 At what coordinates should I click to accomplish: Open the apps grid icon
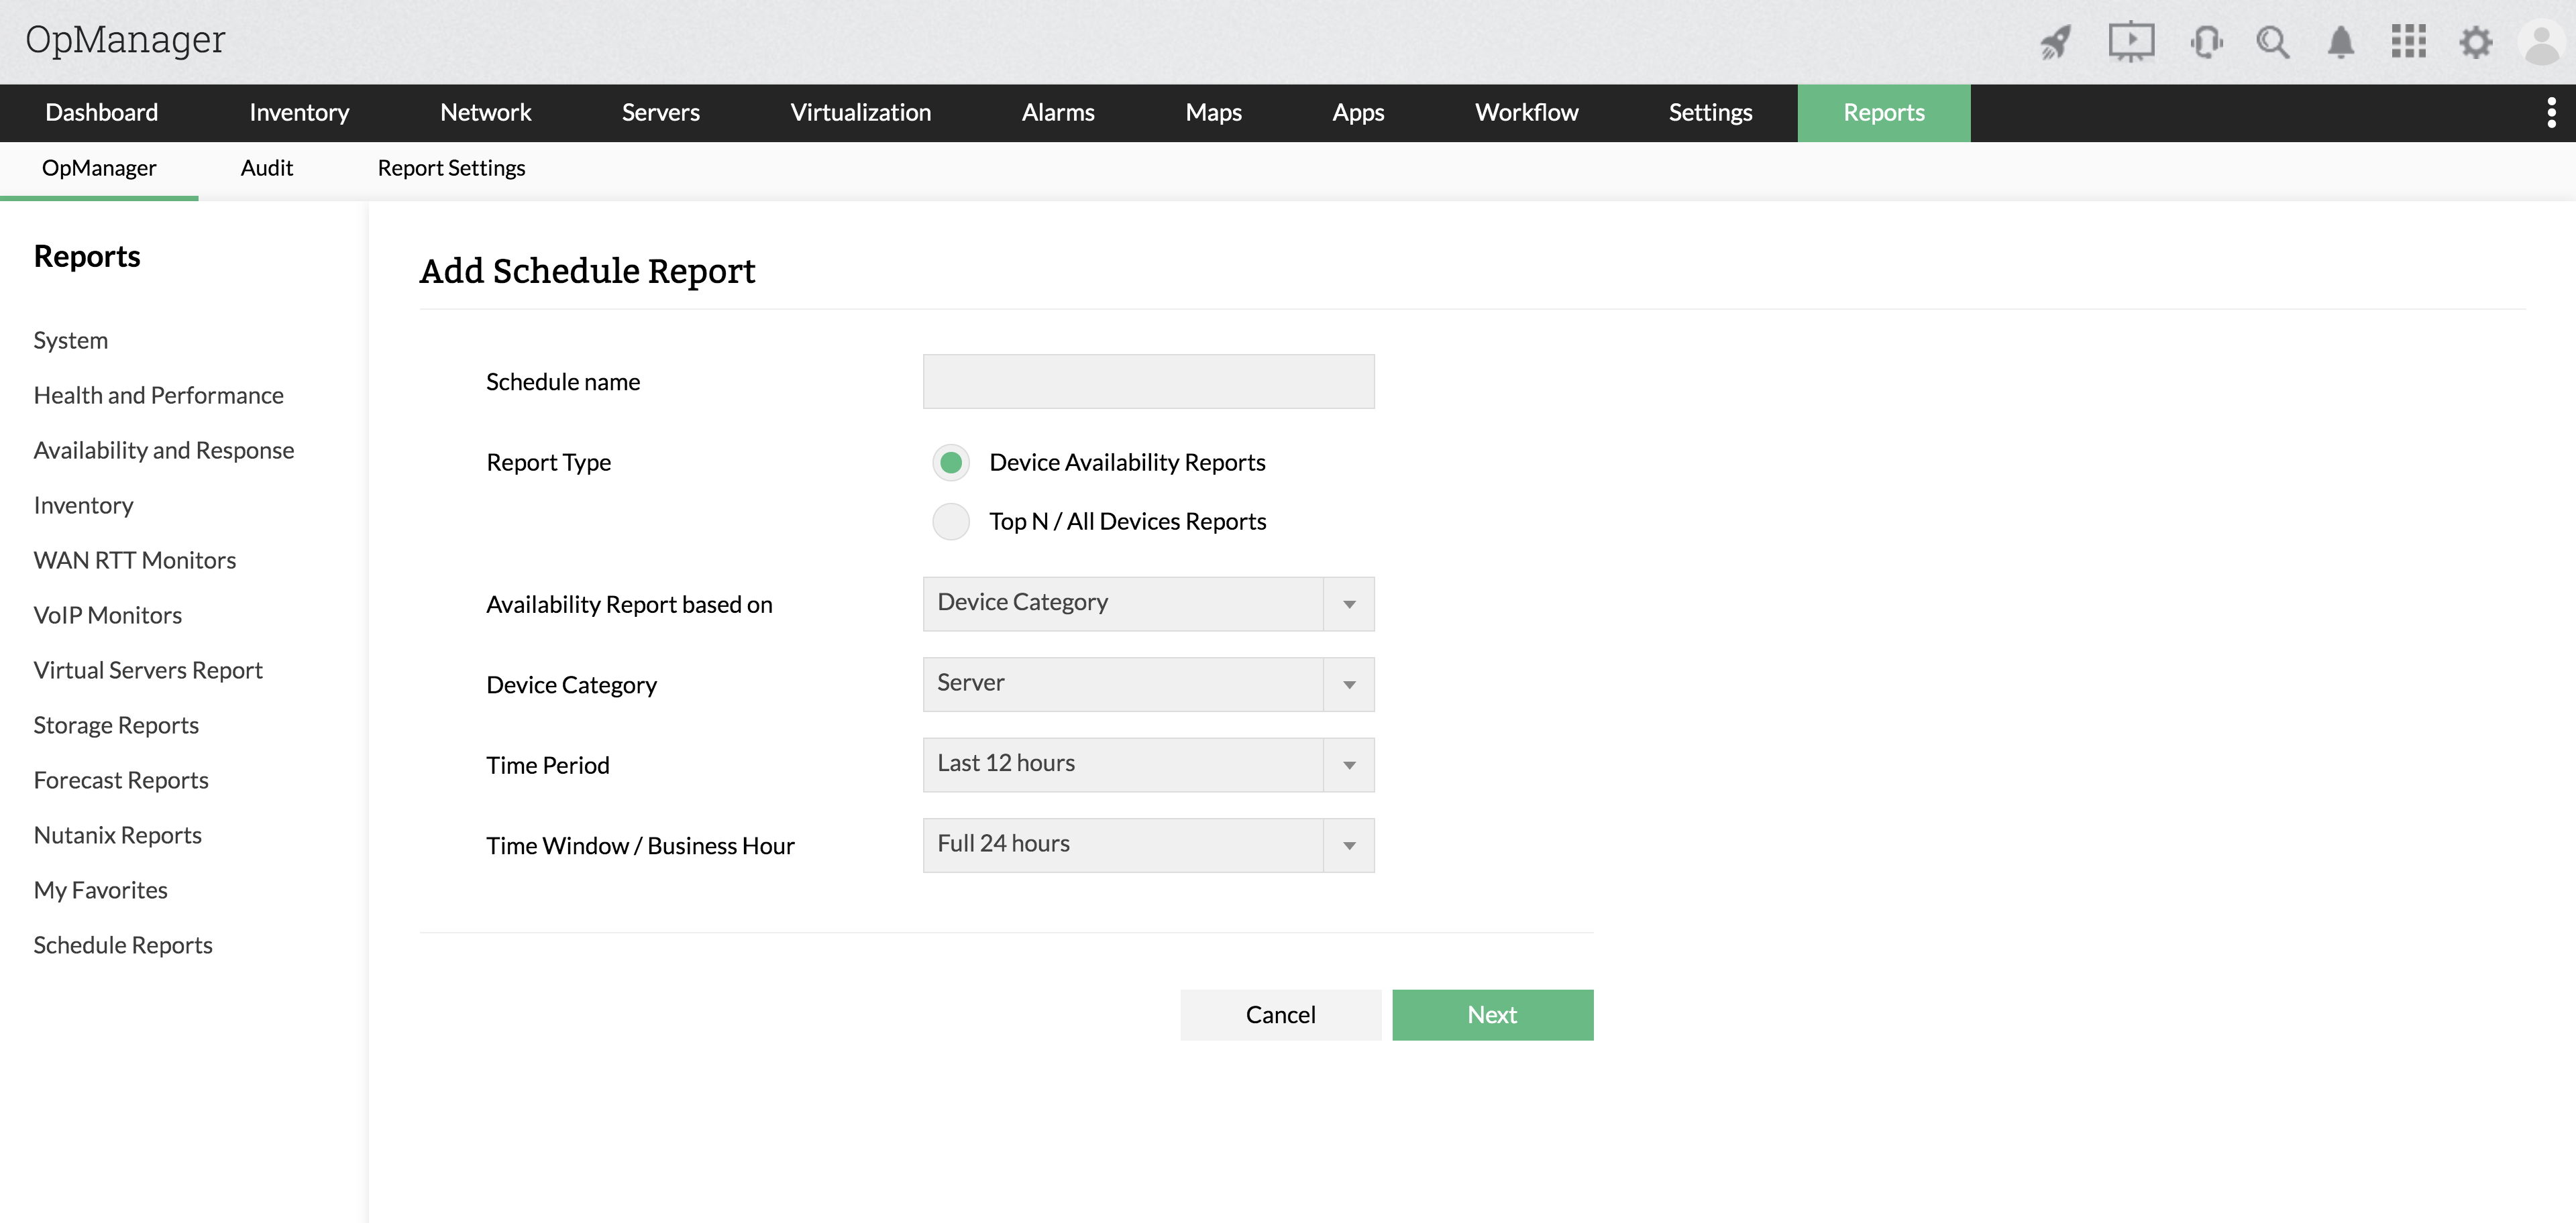tap(2408, 42)
